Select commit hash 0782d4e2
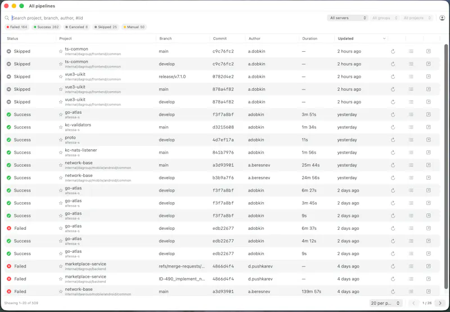Screen dimensions: 450x312 pyautogui.click(x=223, y=77)
